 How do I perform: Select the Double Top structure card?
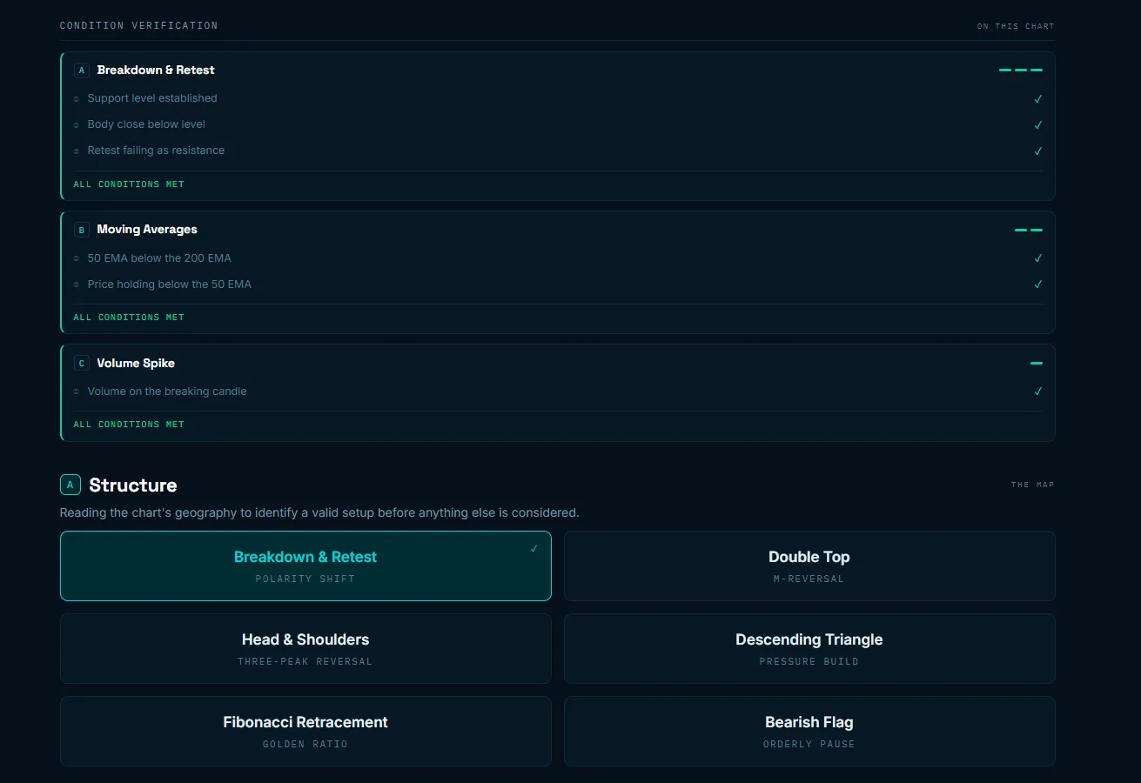(809, 565)
